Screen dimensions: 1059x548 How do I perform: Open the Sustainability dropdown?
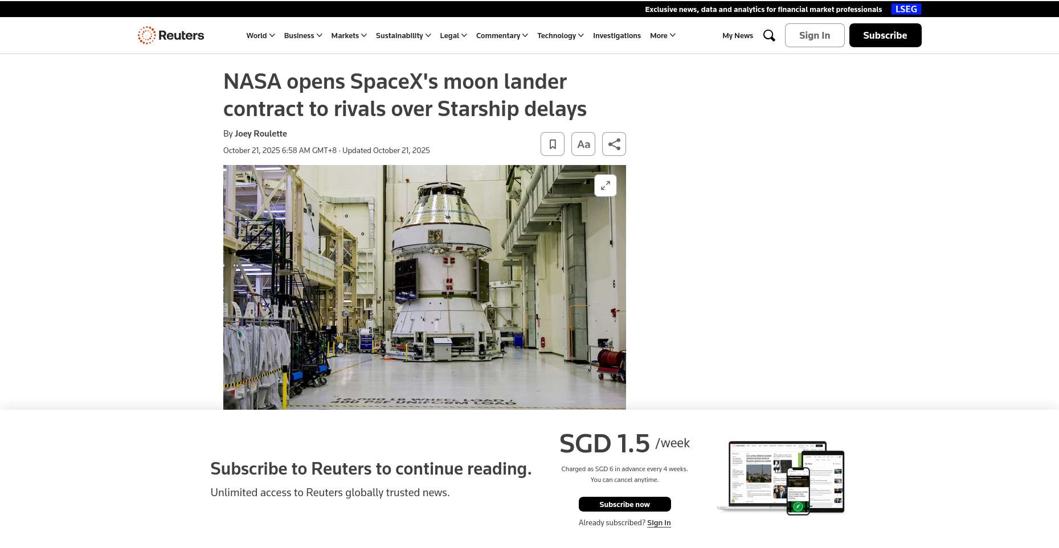pos(403,35)
